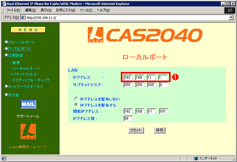Click the bullet icon beside グローバルポート
The height and width of the screenshot is (162, 237).
point(6,42)
